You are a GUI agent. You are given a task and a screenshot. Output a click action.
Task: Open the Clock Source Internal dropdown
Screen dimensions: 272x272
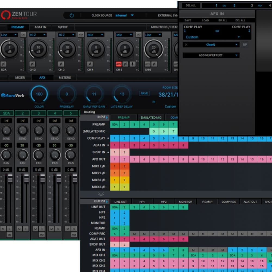[125, 15]
